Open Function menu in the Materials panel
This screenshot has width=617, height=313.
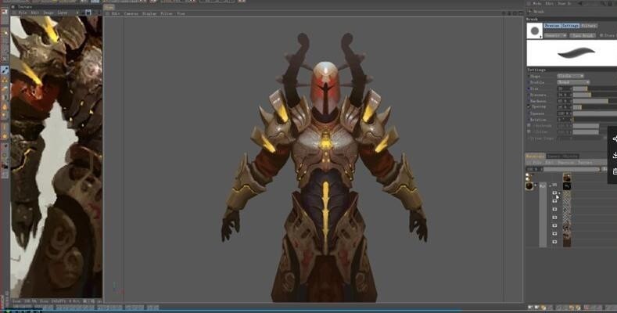[565, 163]
